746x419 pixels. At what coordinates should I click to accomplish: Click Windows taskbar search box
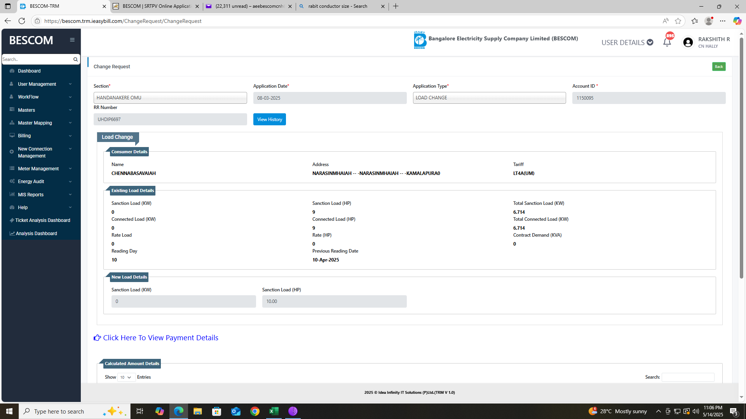tap(75, 411)
